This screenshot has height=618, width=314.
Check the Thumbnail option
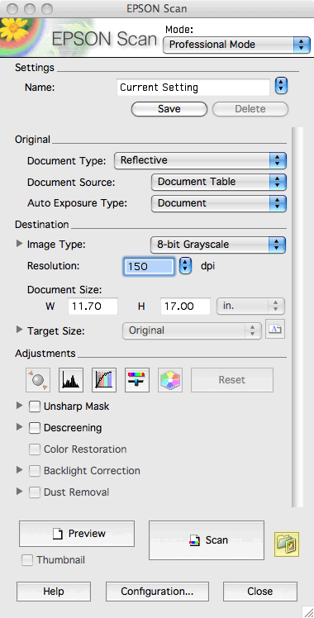click(27, 560)
